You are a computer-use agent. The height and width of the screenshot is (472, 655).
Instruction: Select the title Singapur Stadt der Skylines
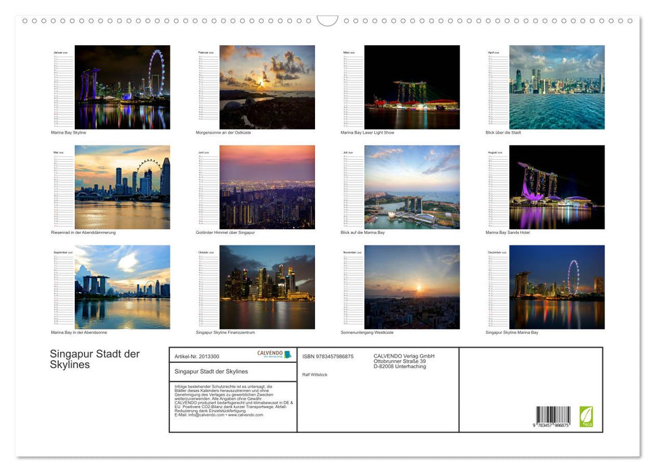pos(95,359)
